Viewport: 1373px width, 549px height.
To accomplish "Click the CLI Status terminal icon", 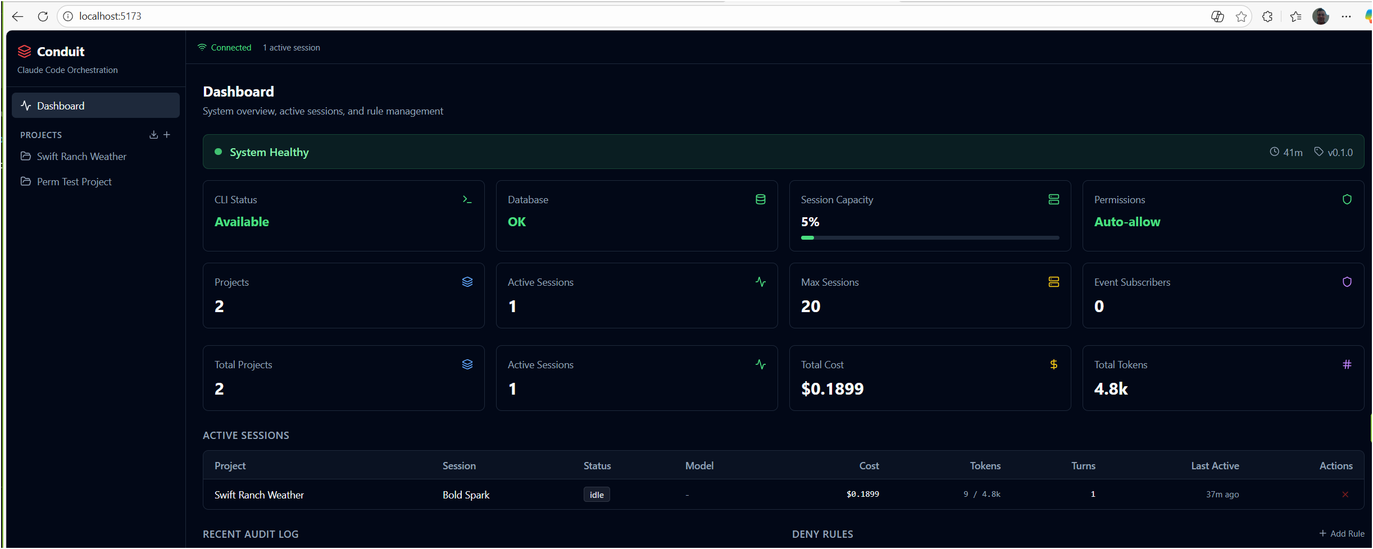I will point(467,199).
